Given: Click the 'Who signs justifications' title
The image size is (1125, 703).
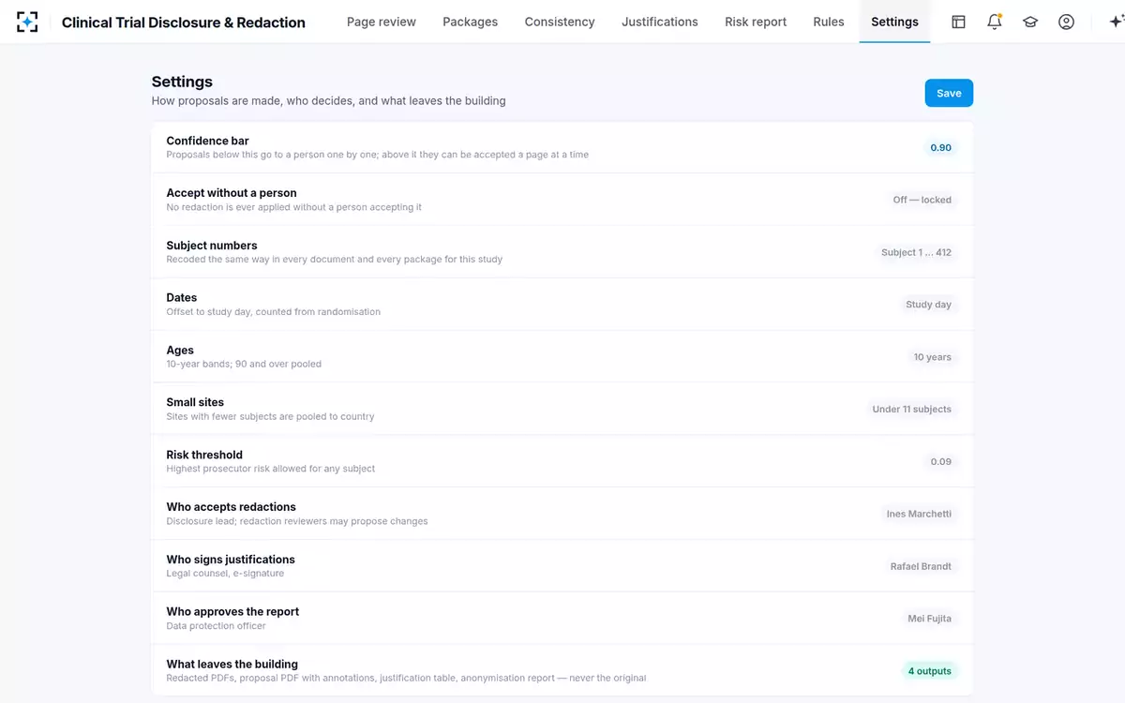Looking at the screenshot, I should tap(231, 560).
